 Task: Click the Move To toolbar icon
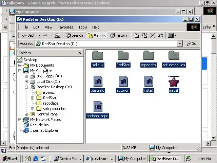pyautogui.click(x=136, y=35)
